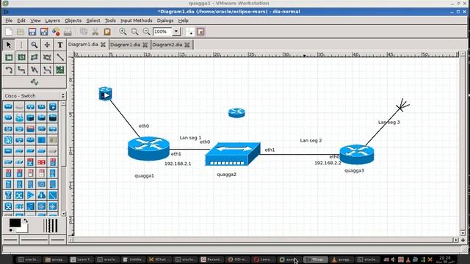The image size is (470, 264).
Task: Click the Copy icon in toolbar
Action: (x=84, y=32)
